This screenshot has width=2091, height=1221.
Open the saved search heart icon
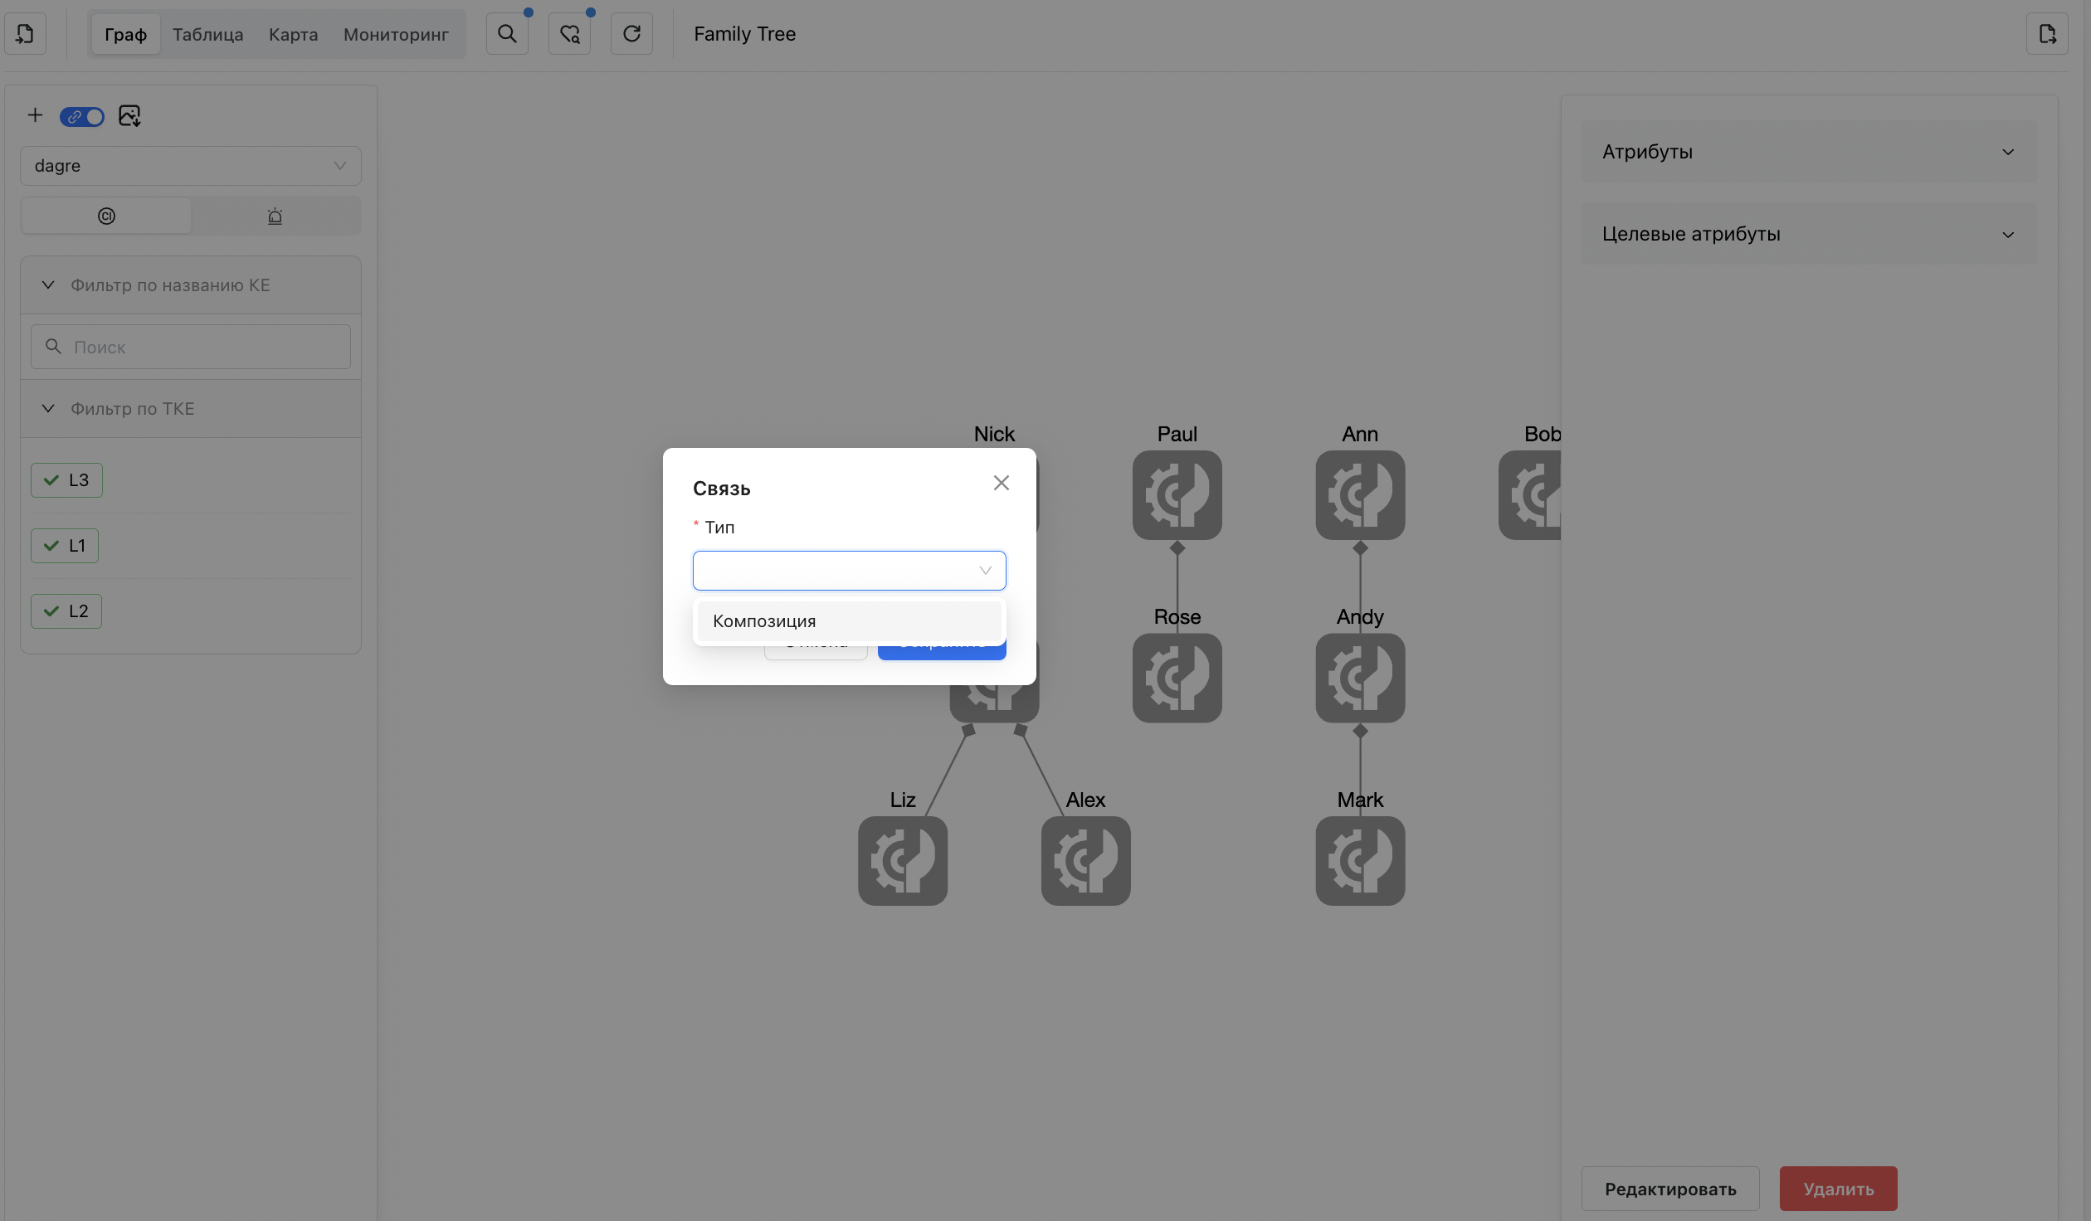pyautogui.click(x=569, y=34)
